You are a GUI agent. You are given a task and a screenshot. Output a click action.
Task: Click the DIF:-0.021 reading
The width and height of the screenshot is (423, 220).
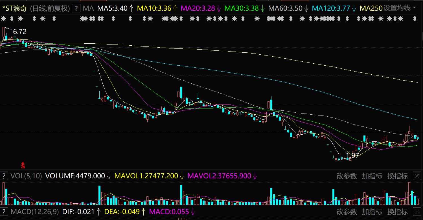click(79, 212)
